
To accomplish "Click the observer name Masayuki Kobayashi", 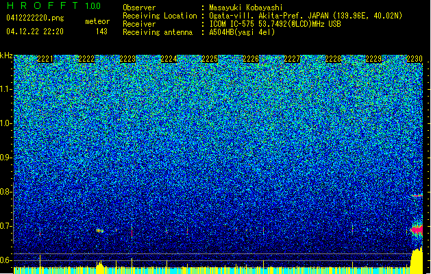I will [x=246, y=8].
